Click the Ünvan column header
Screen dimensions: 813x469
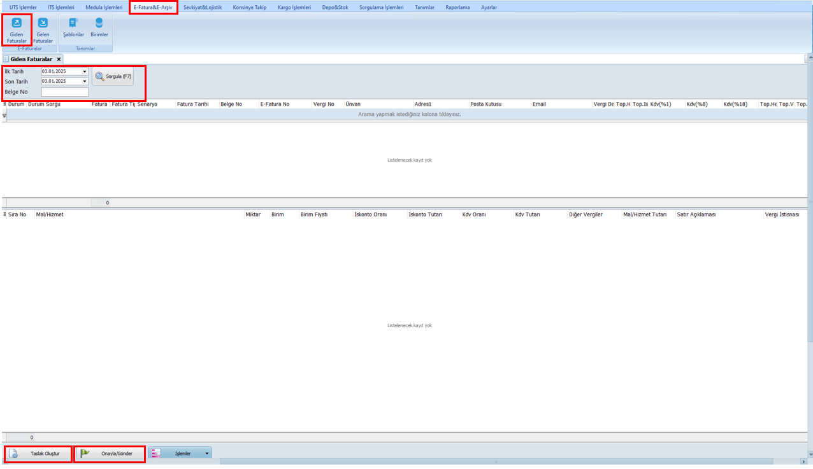353,104
